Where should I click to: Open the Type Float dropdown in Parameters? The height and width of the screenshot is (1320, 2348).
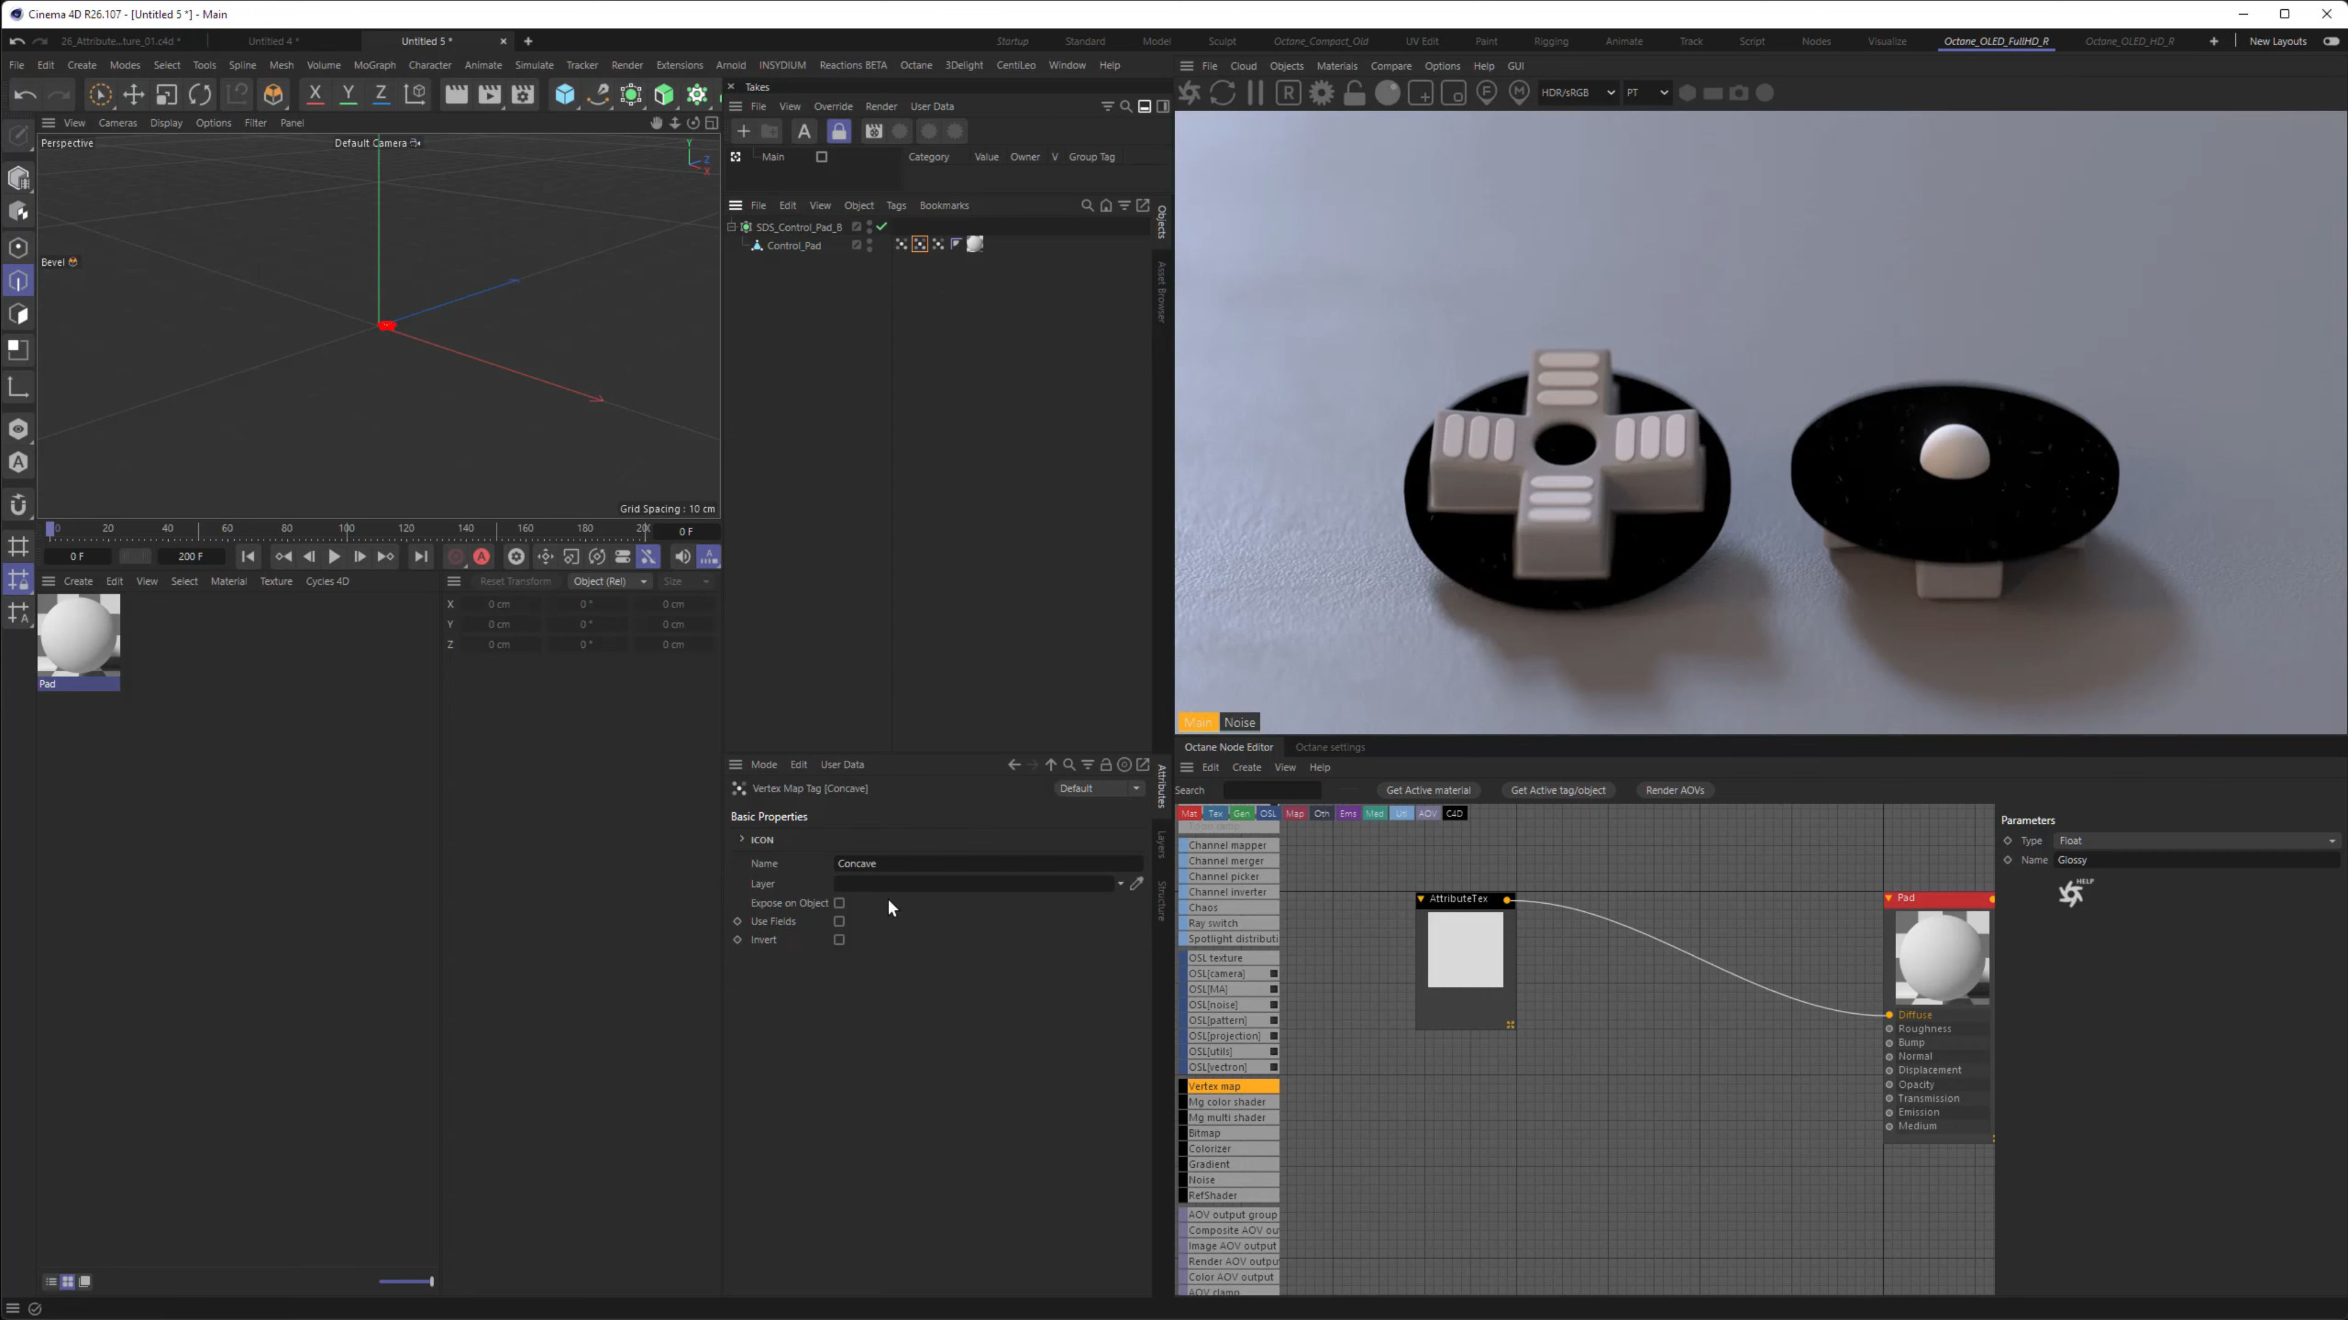[2197, 841]
